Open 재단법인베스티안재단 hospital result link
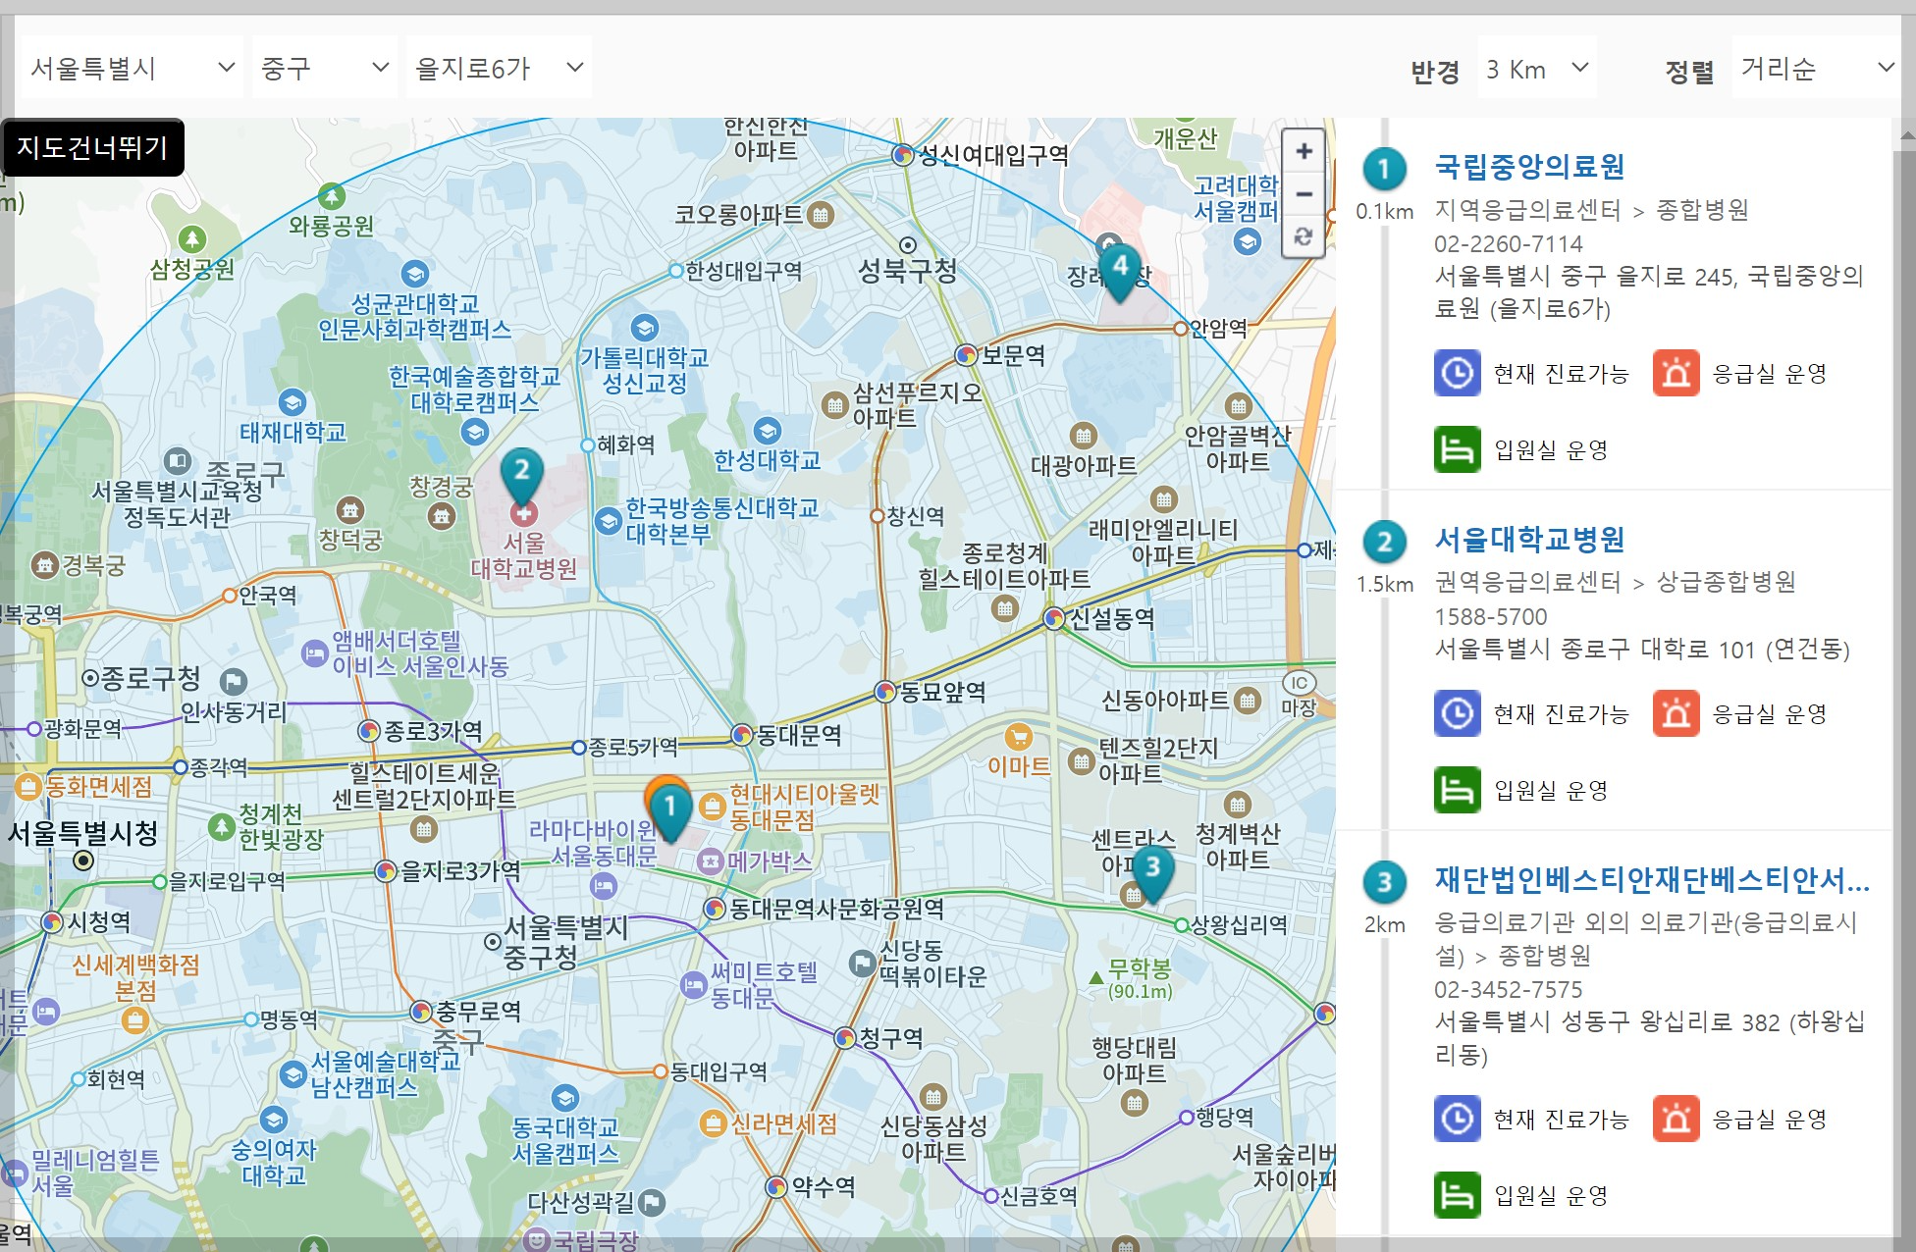The height and width of the screenshot is (1252, 1916). click(x=1651, y=880)
